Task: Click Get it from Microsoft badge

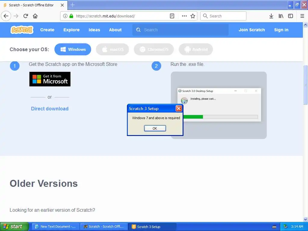Action: [50, 79]
